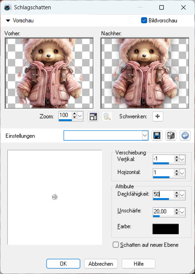Increase the Horizontal value with up spinner
195x274 pixels.
pos(176,171)
